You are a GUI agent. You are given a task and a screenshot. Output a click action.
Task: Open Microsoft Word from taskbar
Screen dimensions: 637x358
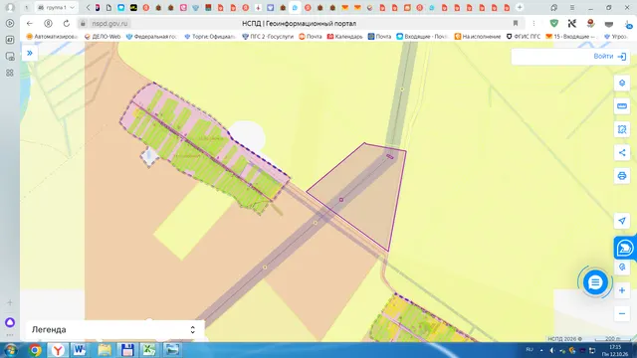[80, 350]
